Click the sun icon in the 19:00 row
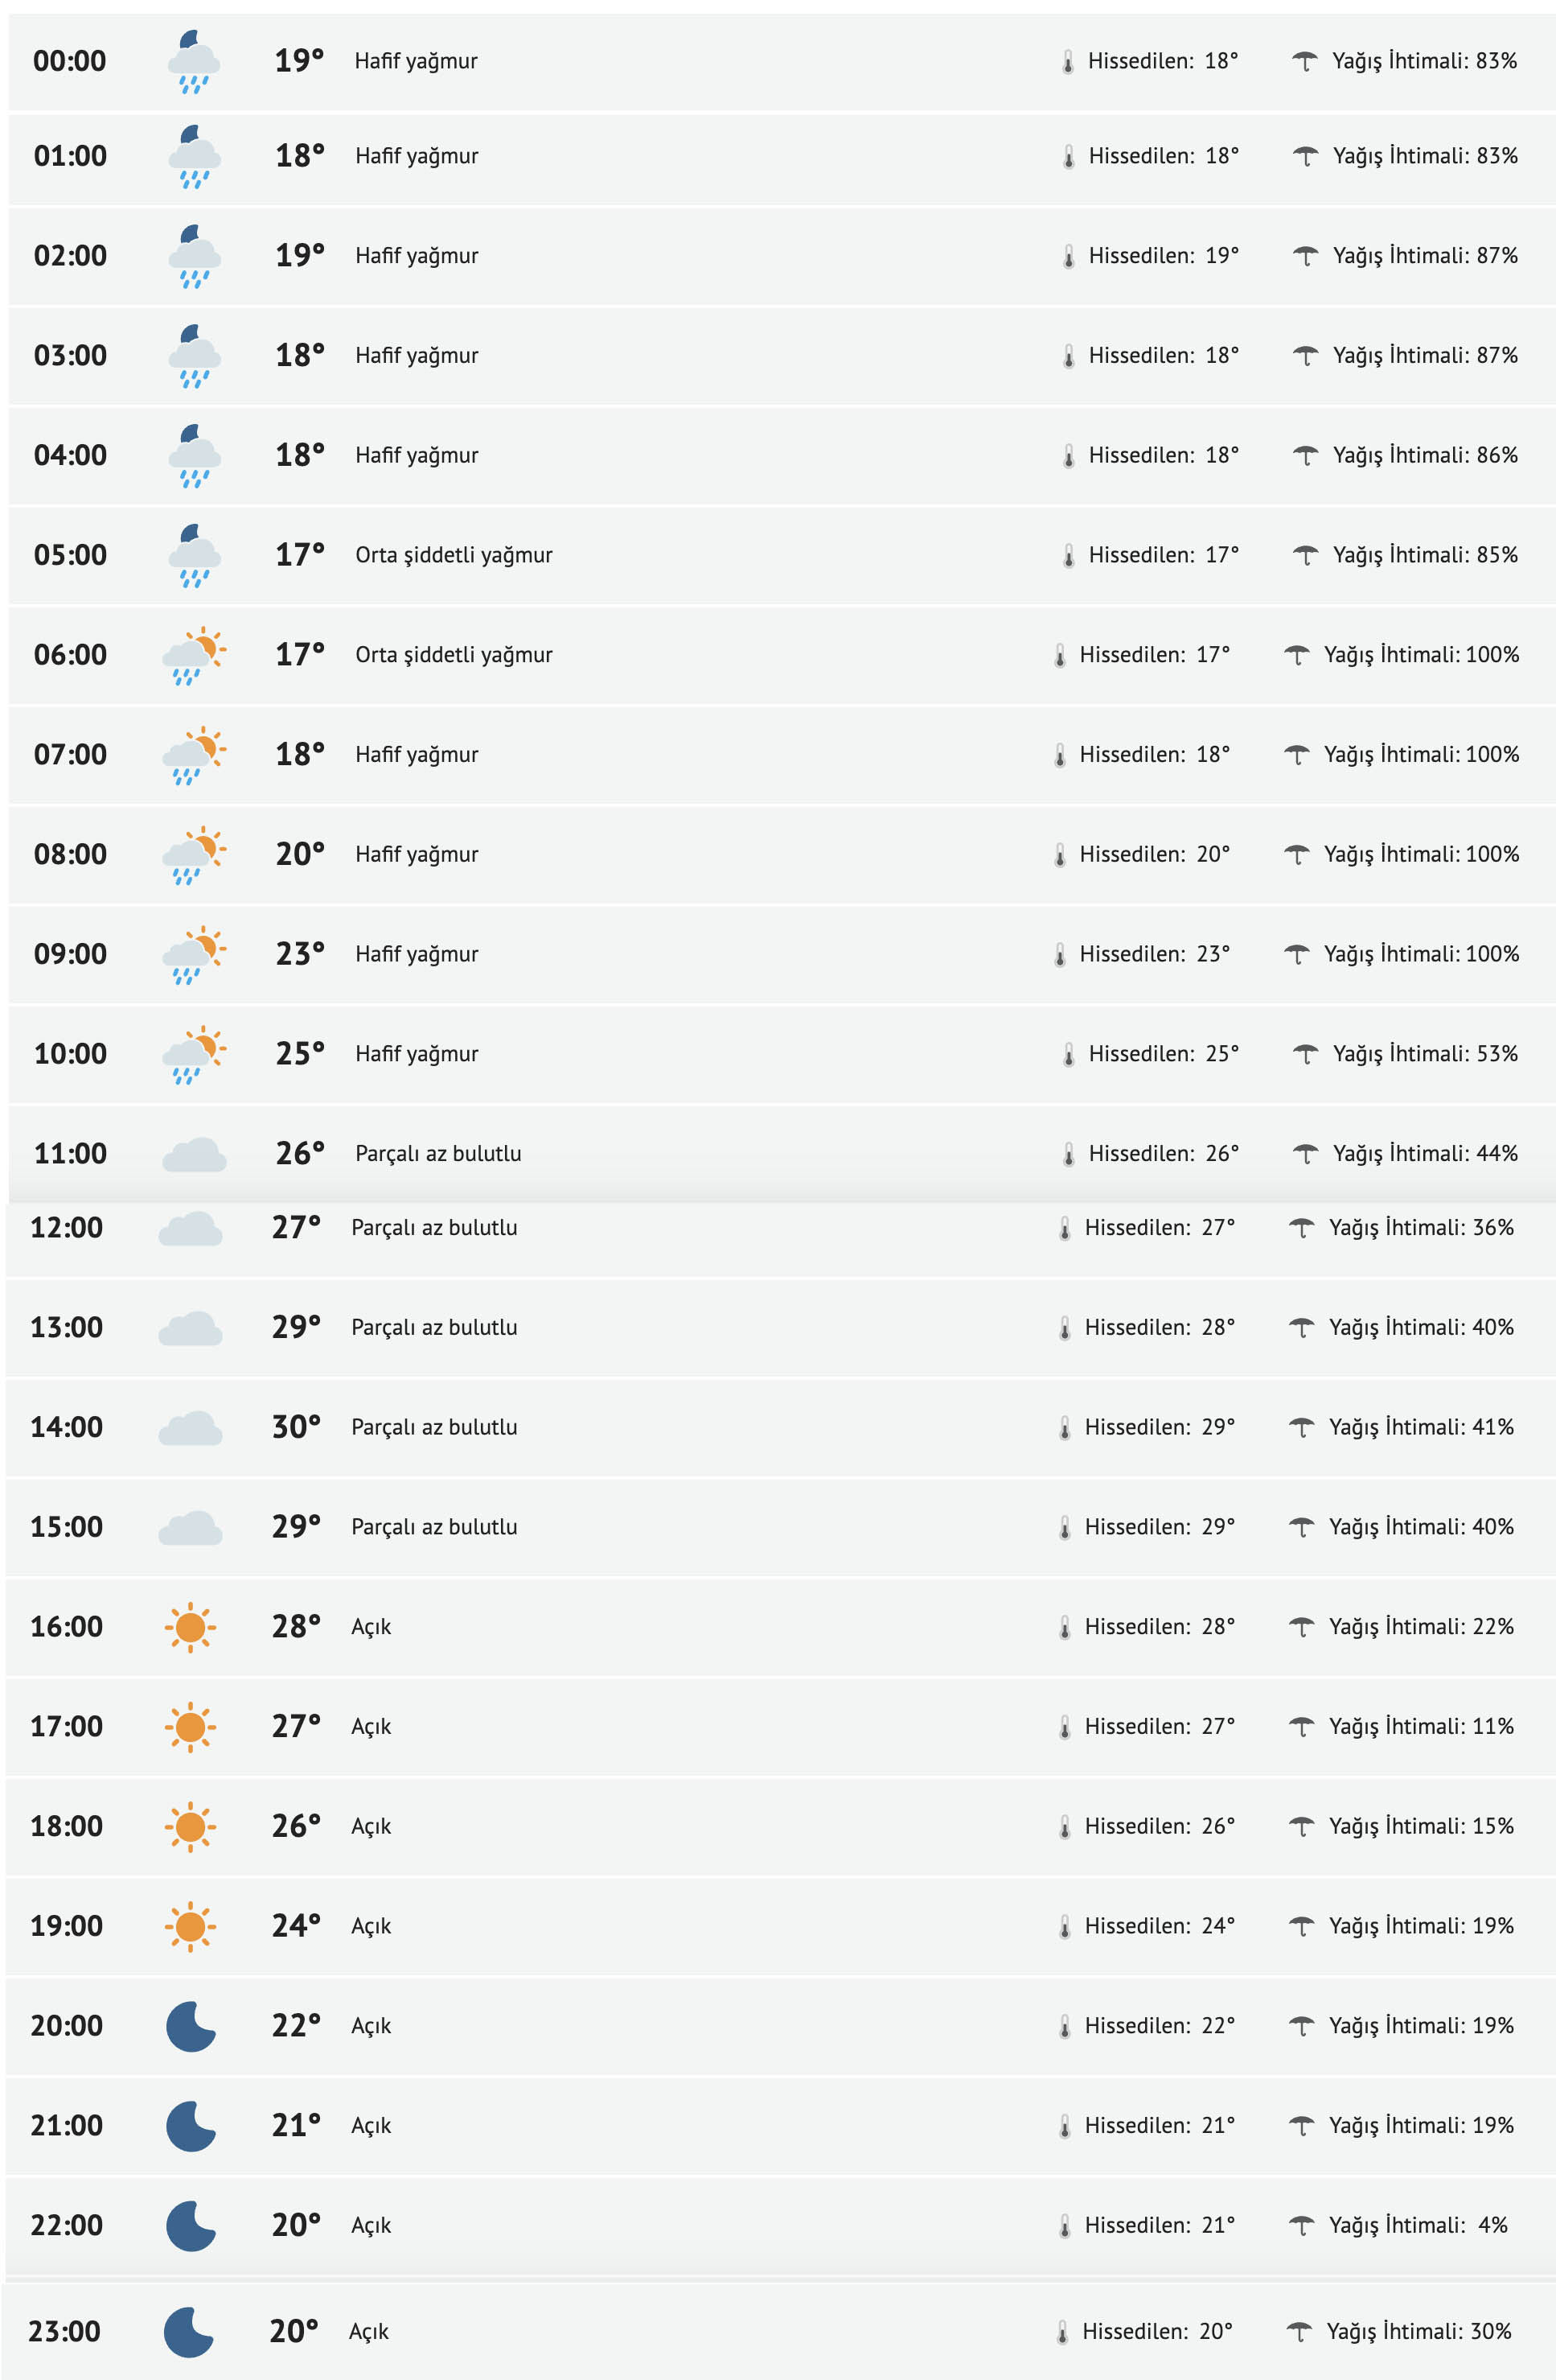Screen dimensions: 1556x2380 [x=190, y=1926]
